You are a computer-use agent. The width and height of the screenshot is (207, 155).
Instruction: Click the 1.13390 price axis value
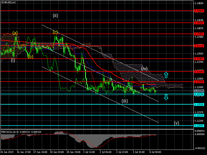coord(199,62)
